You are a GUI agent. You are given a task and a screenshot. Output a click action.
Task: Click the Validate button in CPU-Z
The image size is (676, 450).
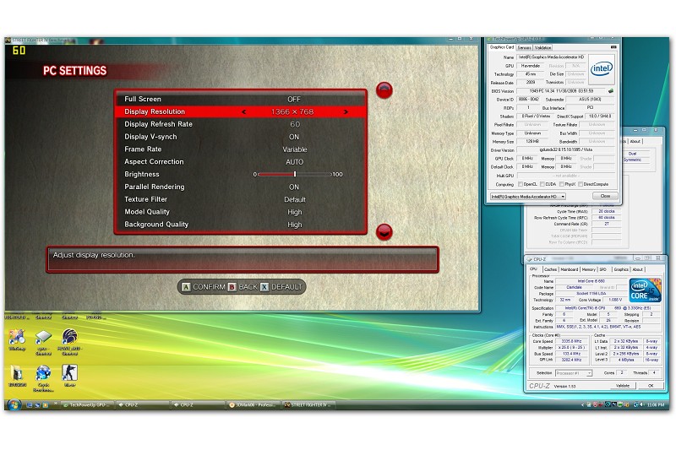click(622, 386)
